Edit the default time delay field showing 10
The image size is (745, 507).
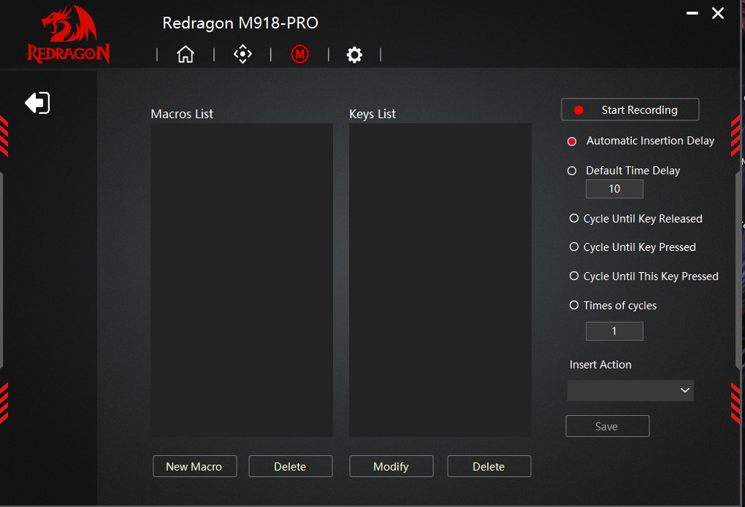[x=614, y=189]
